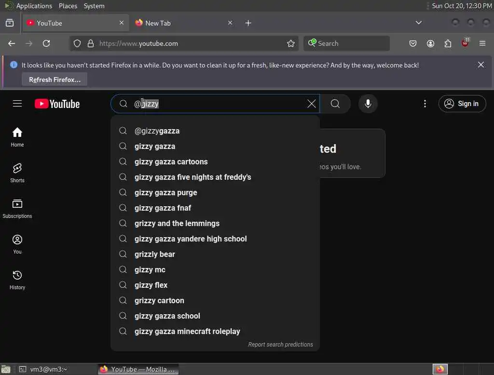Image resolution: width=494 pixels, height=375 pixels.
Task: Pick the grizzy cartoon suggestion
Action: (215, 301)
